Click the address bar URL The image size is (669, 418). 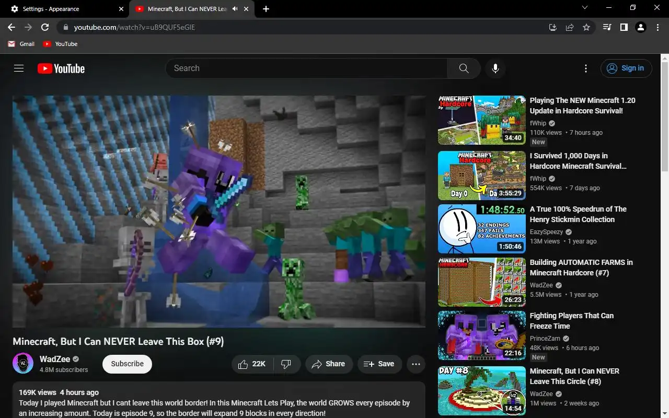point(134,27)
